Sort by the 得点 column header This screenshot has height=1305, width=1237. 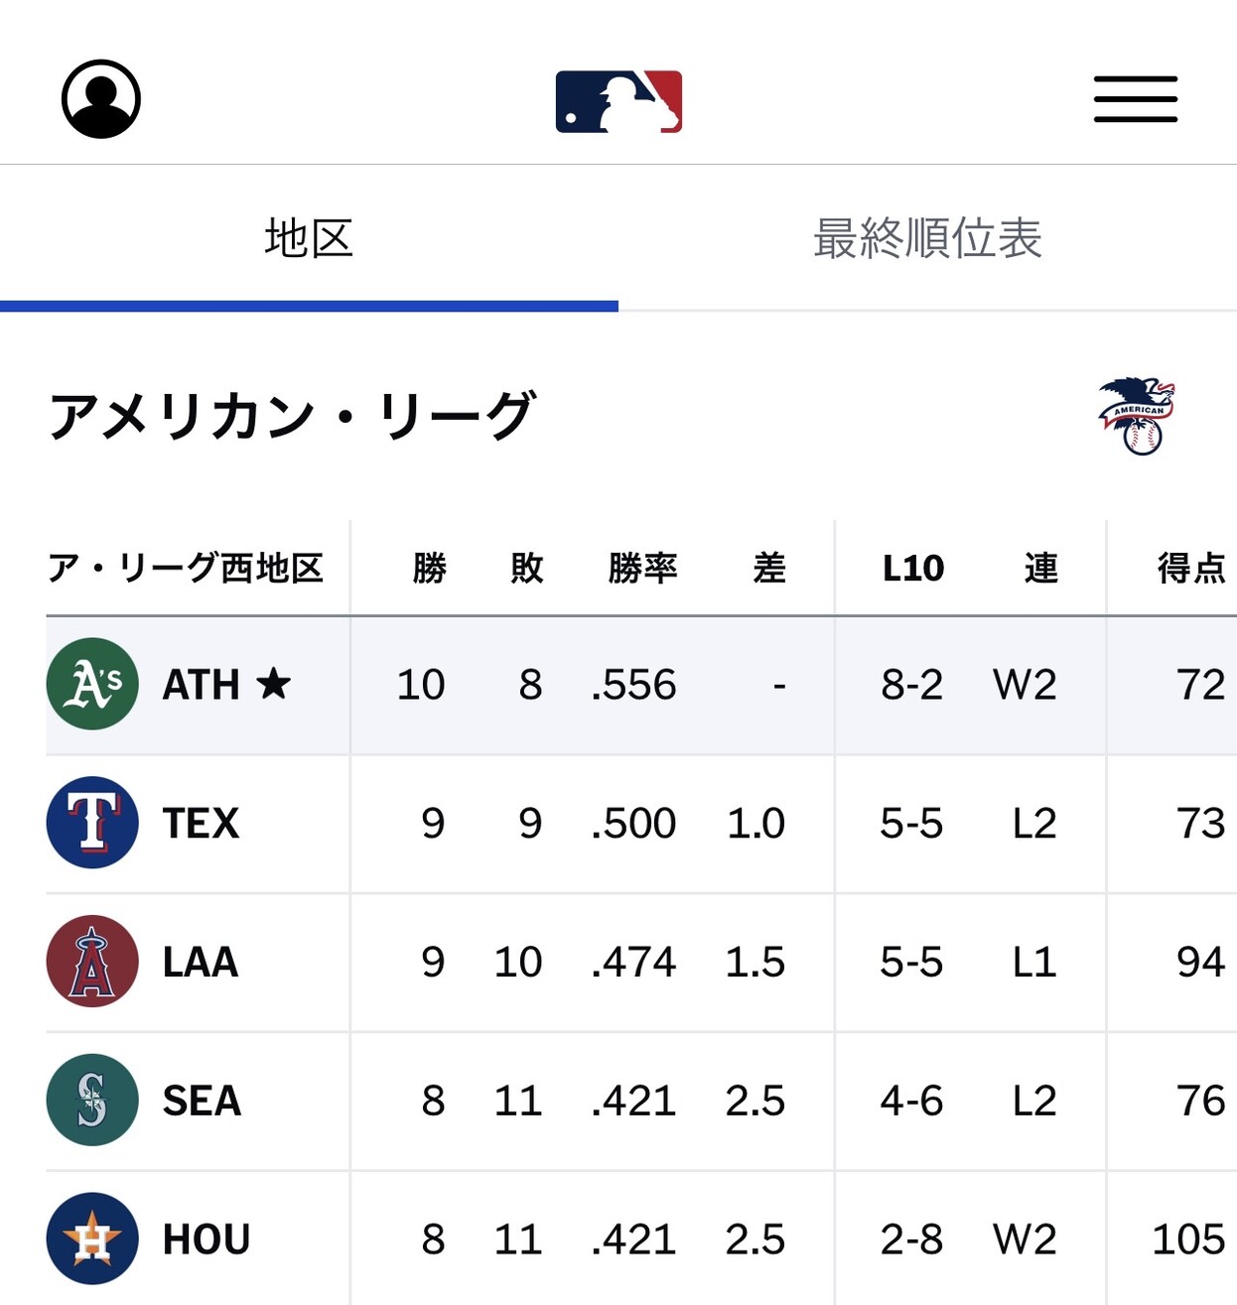coord(1190,569)
